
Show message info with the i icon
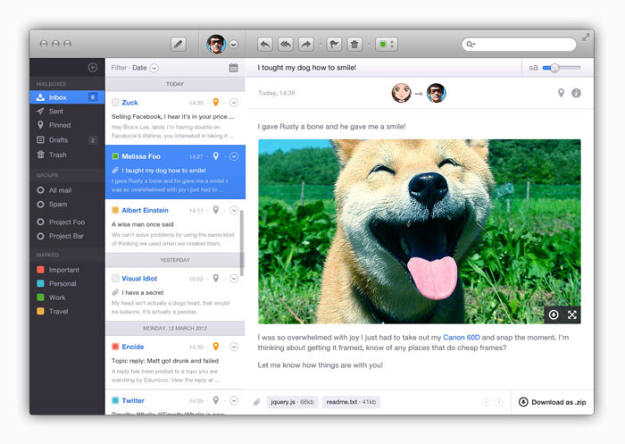[x=576, y=93]
